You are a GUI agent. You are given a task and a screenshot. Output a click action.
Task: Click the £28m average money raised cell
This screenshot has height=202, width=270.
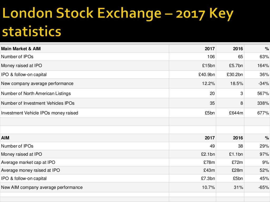[230, 170]
